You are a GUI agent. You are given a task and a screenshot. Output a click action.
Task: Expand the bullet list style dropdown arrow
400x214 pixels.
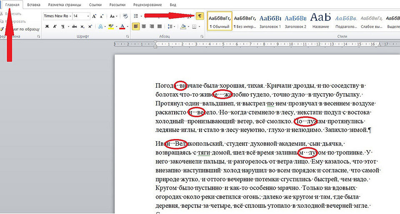coord(141,16)
